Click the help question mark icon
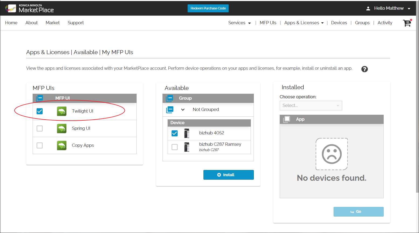The width and height of the screenshot is (419, 233). (x=364, y=69)
